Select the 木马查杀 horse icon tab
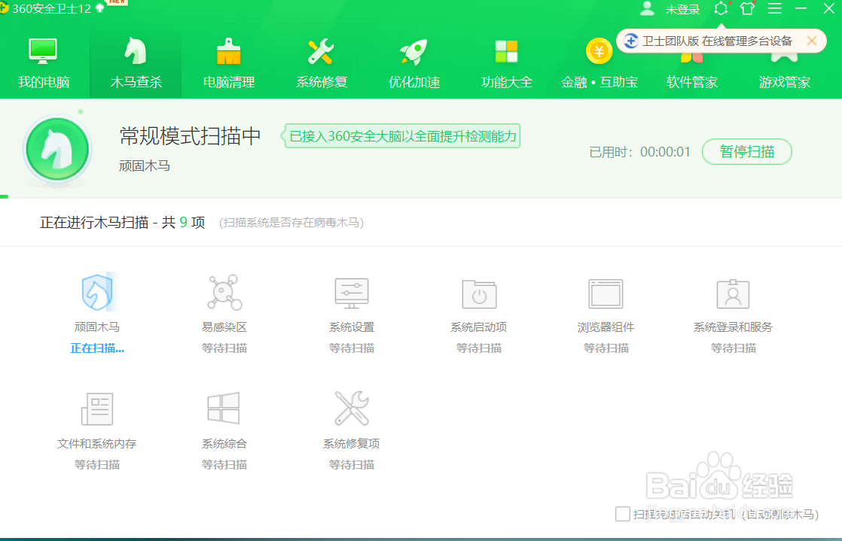This screenshot has height=541, width=842. tap(136, 51)
